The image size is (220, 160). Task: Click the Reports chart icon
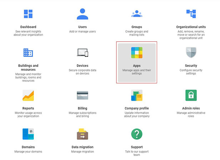pyautogui.click(x=28, y=95)
